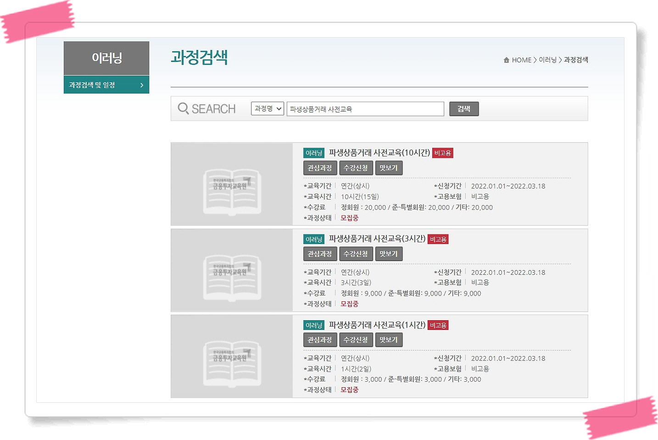Click 모집중 status of the 10시간 course

(x=350, y=218)
